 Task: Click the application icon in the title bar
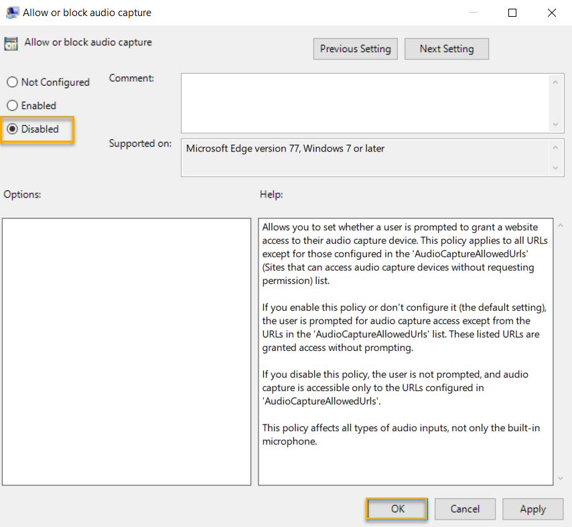coord(12,12)
